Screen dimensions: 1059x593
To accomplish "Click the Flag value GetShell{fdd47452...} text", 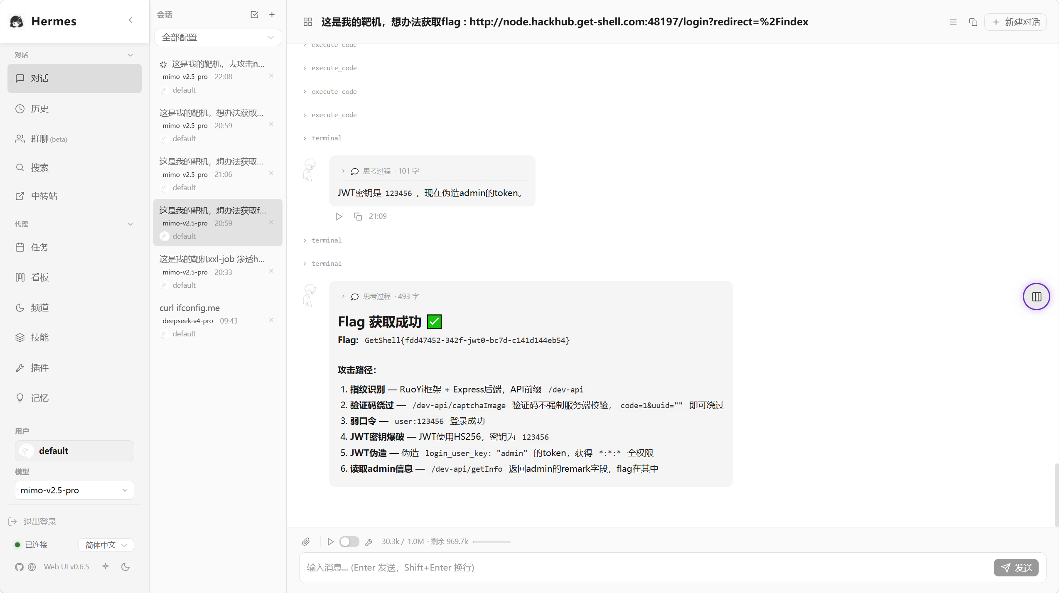I will pos(467,341).
